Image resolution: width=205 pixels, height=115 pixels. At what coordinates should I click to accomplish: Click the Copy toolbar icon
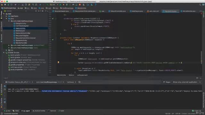[x=26, y=5]
